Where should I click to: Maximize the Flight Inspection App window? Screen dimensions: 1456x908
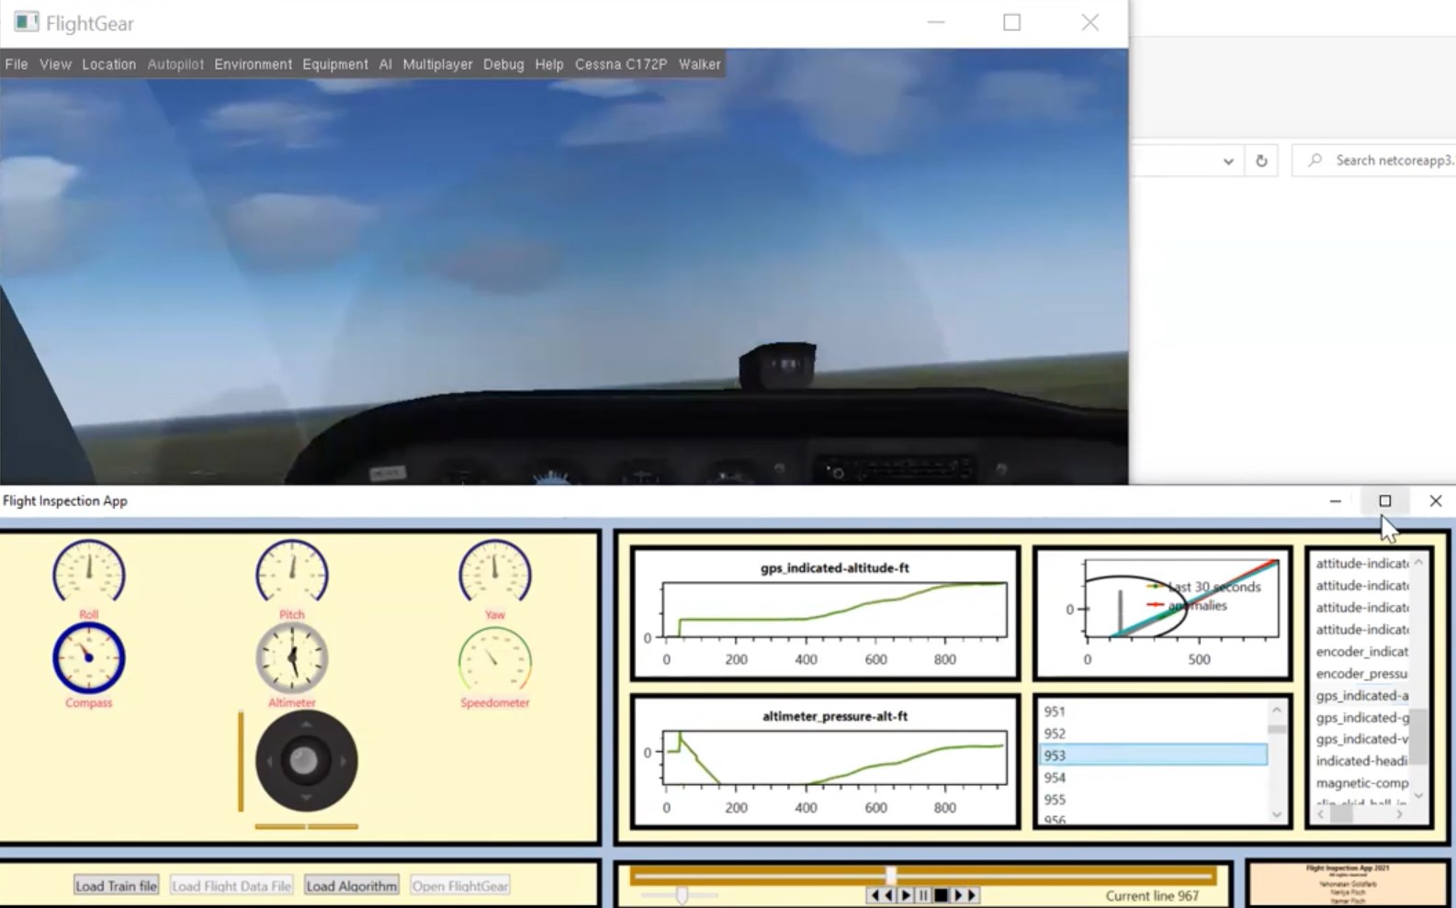pyautogui.click(x=1385, y=501)
